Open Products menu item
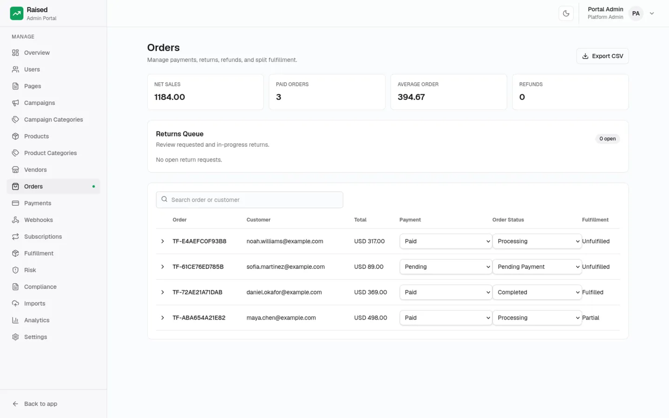The height and width of the screenshot is (418, 669). [x=53, y=136]
